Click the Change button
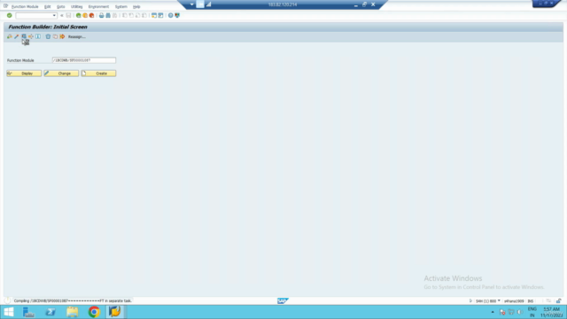 61,74
